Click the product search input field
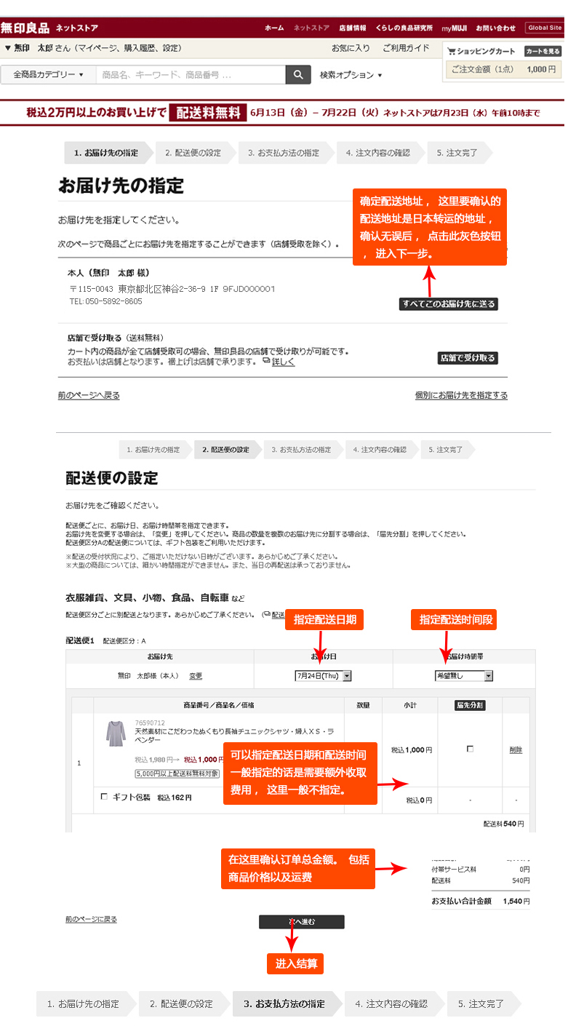Image resolution: width=576 pixels, height=1026 pixels. 191,75
